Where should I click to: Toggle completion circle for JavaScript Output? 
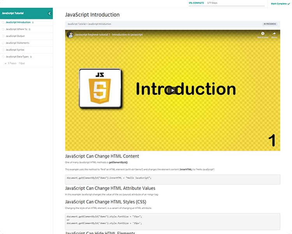[x=3, y=36]
